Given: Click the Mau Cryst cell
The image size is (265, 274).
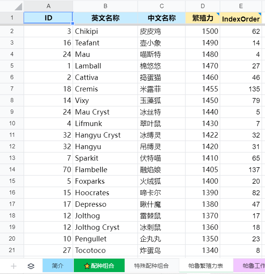Looking at the screenshot, I should coord(105,112).
